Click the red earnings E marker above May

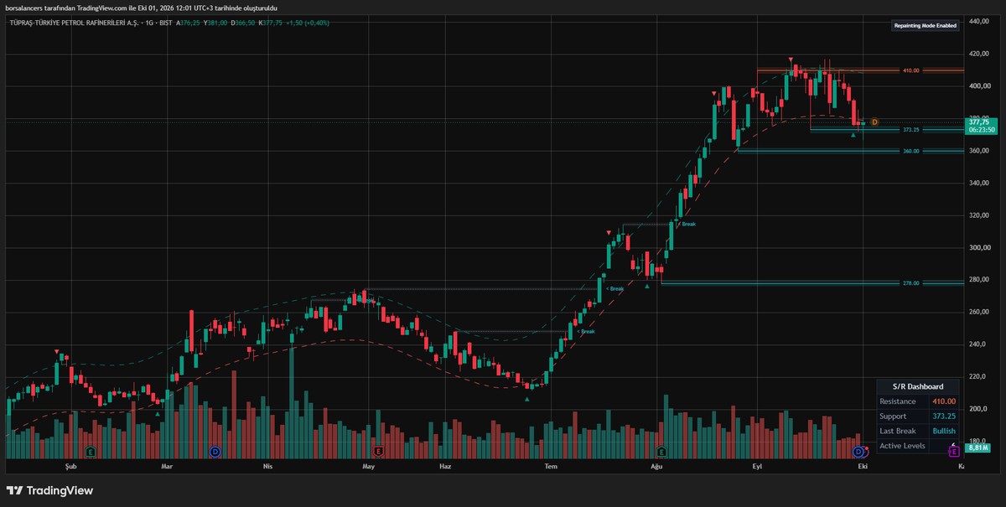379,451
